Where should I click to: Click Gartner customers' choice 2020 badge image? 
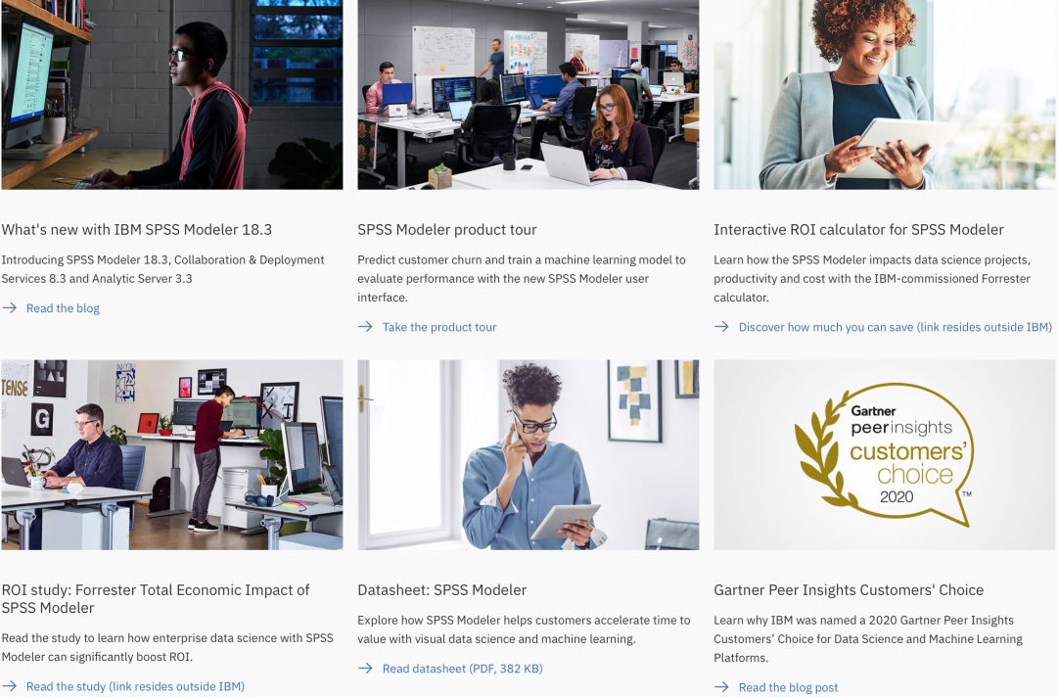[x=885, y=455]
